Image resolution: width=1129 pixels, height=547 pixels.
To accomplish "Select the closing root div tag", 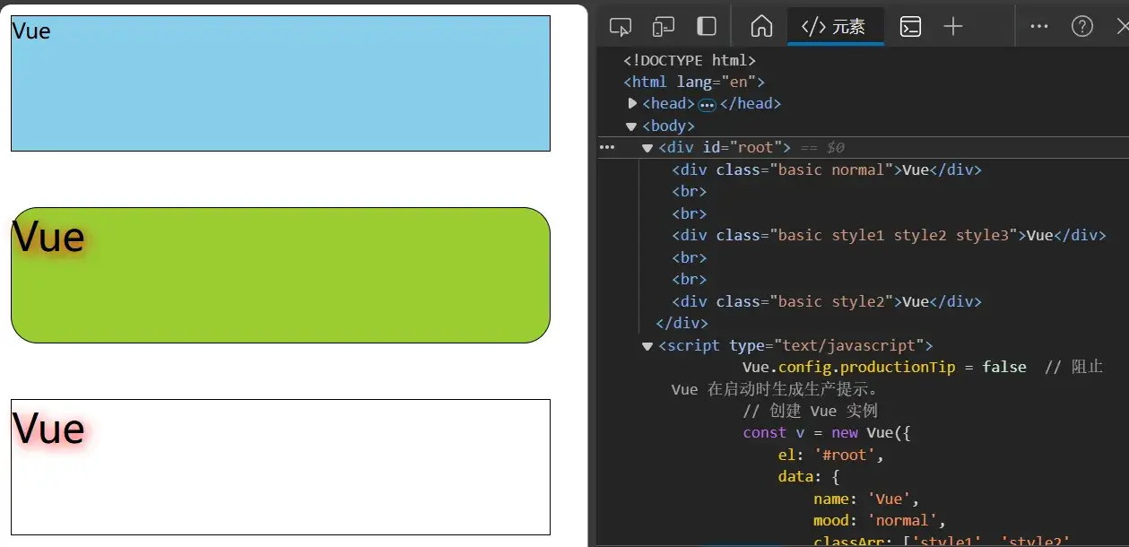I will [682, 323].
